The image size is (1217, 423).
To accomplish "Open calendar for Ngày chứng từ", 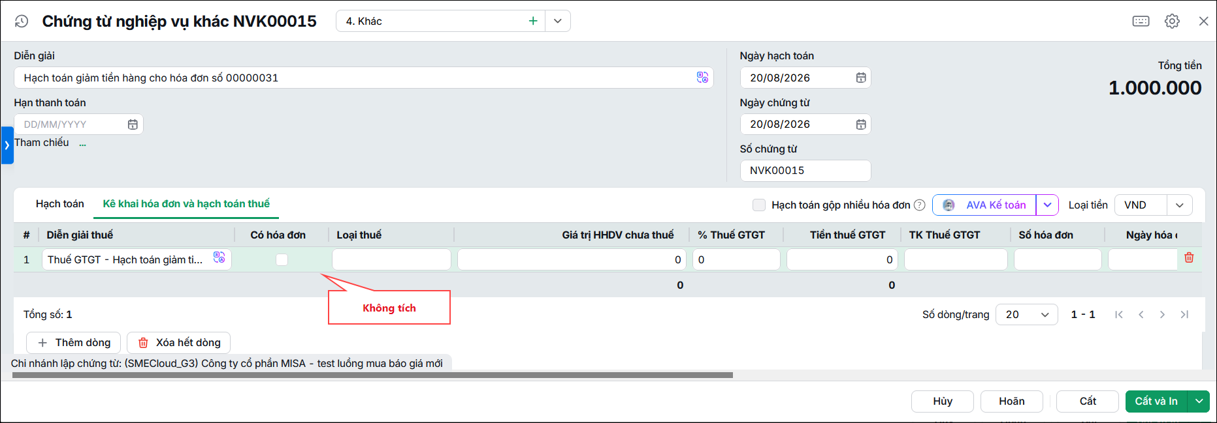I will pyautogui.click(x=861, y=124).
